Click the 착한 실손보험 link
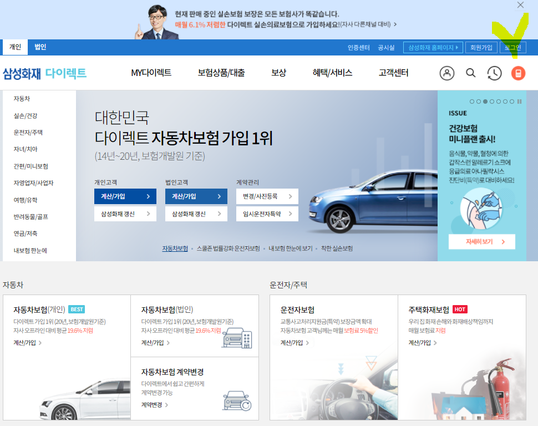 [337, 248]
